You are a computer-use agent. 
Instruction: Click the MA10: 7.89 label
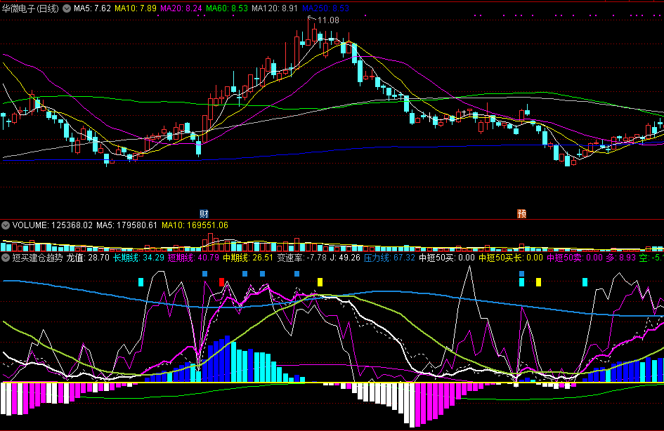point(136,8)
